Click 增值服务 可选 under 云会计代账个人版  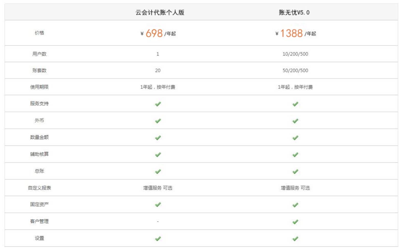[158, 188]
